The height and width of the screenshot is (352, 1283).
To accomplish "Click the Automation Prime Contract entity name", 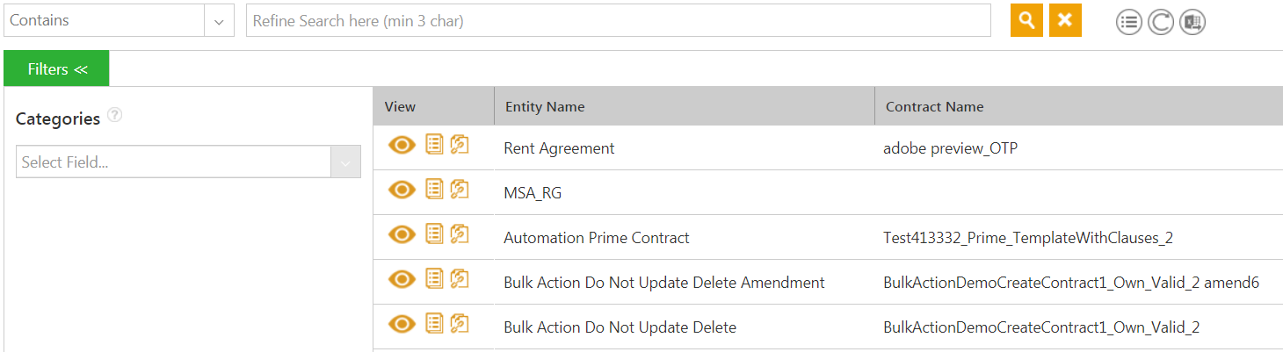I will [596, 238].
